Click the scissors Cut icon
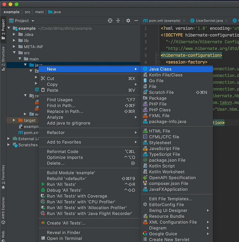239x242 pixels. click(x=43, y=79)
